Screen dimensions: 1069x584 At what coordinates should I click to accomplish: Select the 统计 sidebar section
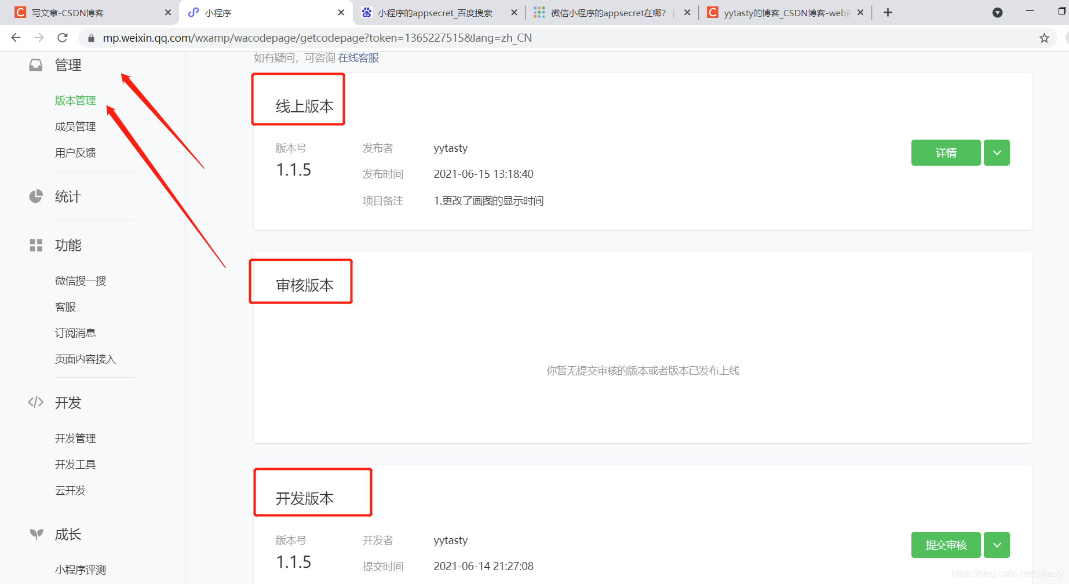(x=68, y=196)
